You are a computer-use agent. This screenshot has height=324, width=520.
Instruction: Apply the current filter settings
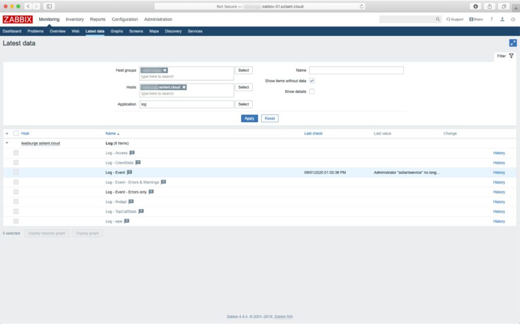pyautogui.click(x=249, y=118)
